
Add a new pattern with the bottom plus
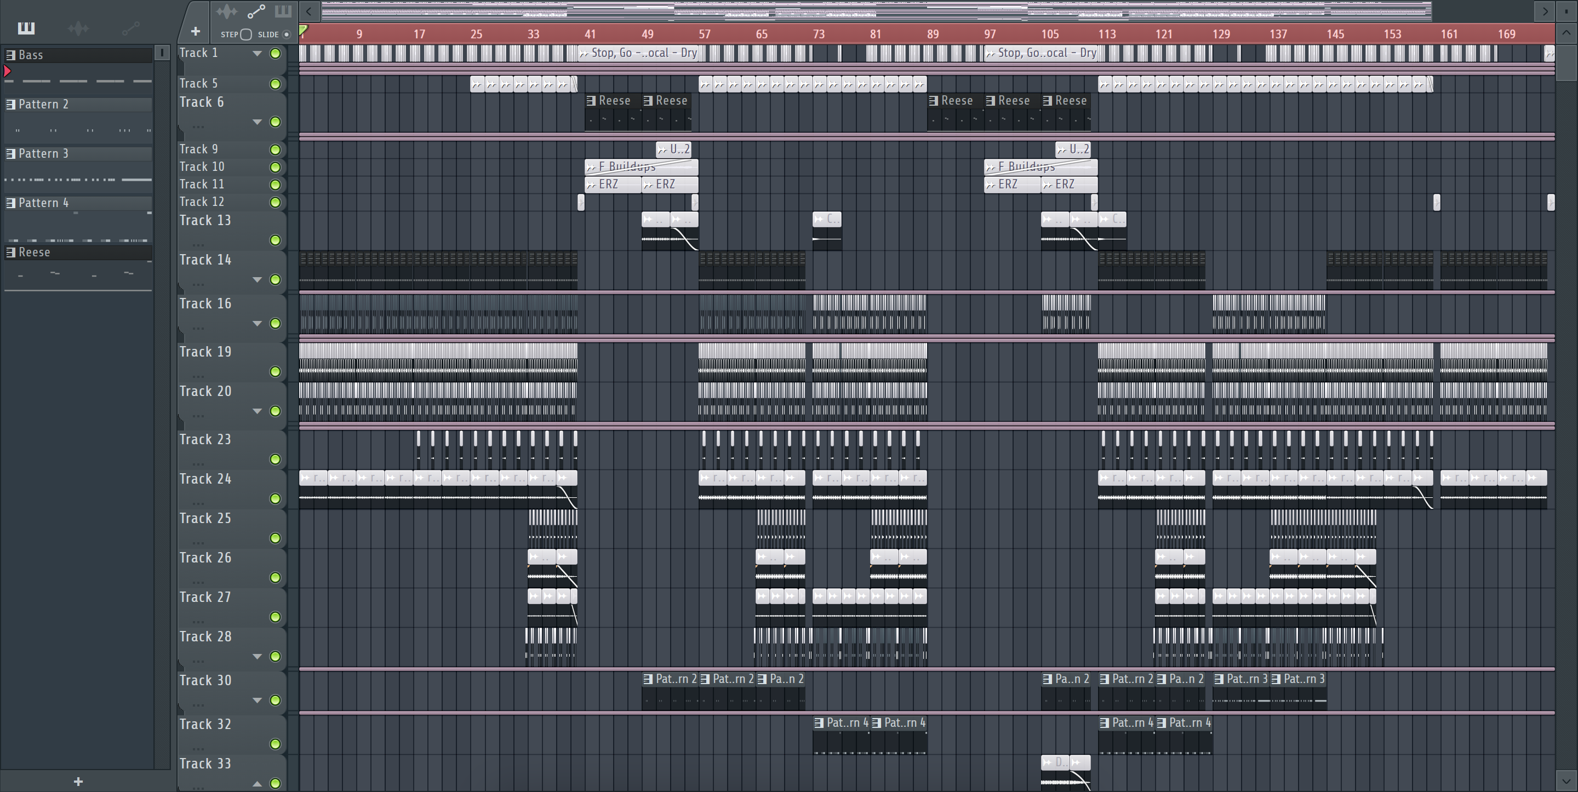click(x=78, y=781)
